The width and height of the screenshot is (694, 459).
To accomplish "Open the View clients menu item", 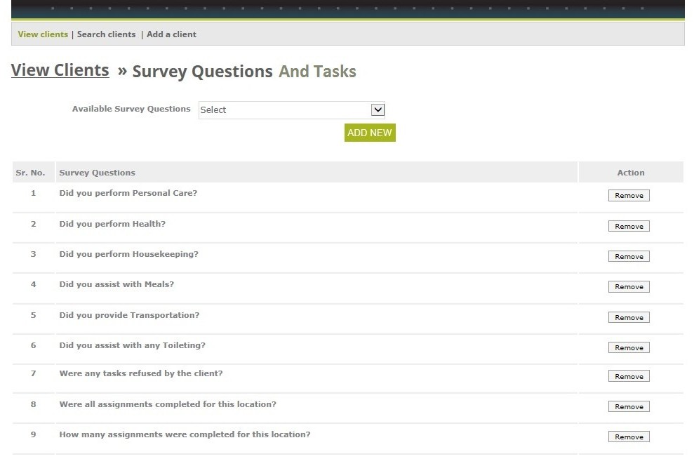I will (43, 34).
